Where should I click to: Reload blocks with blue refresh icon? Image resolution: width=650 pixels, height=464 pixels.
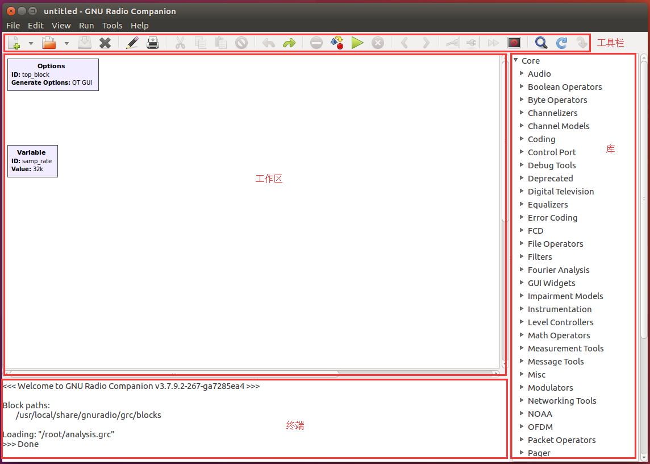[562, 43]
